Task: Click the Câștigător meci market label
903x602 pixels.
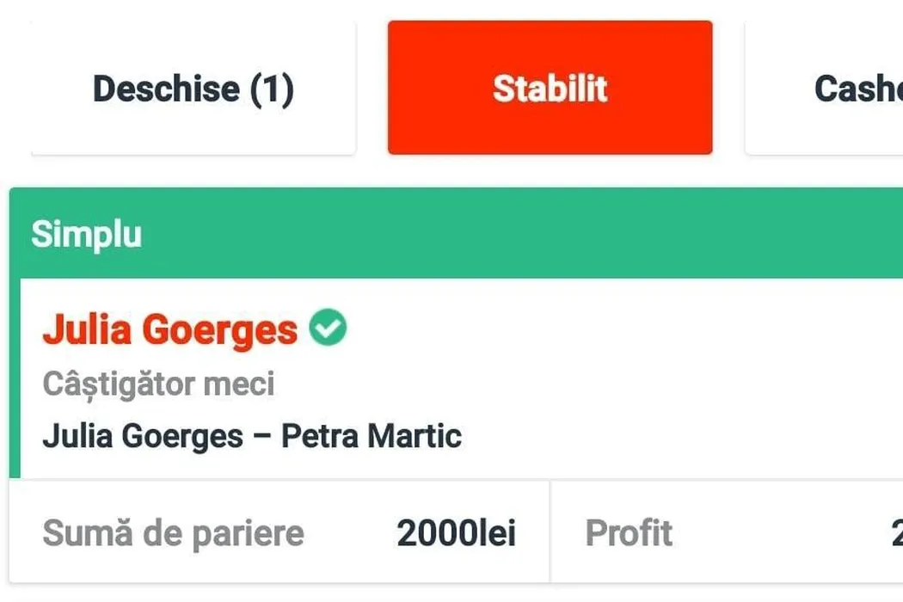Action: (158, 384)
